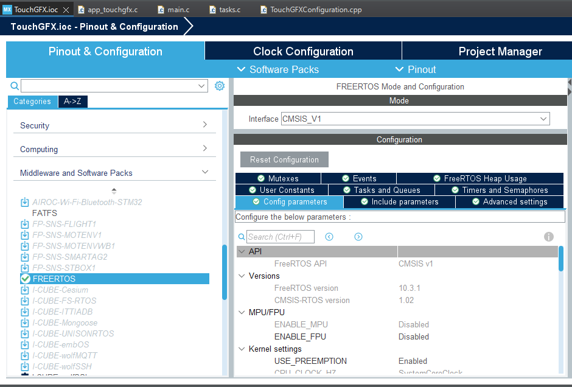Collapse the API parameter group
This screenshot has height=387, width=572.
tap(242, 252)
